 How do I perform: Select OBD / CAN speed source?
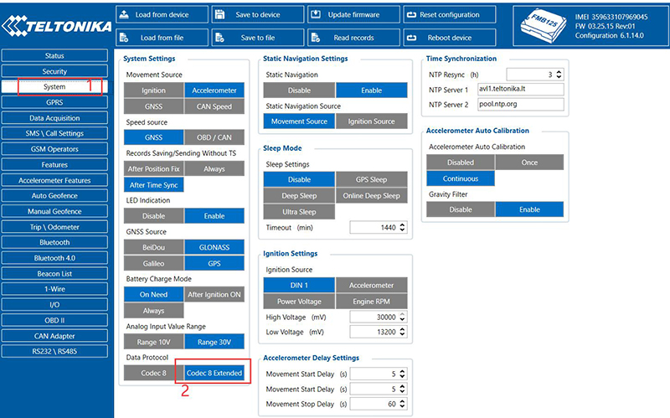click(214, 137)
